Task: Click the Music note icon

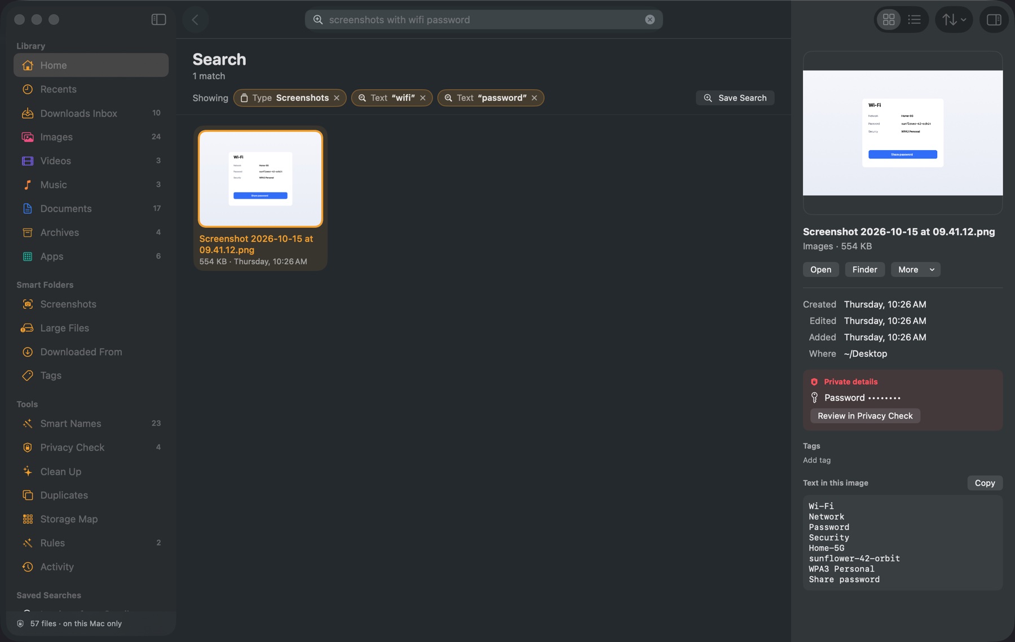Action: [28, 185]
